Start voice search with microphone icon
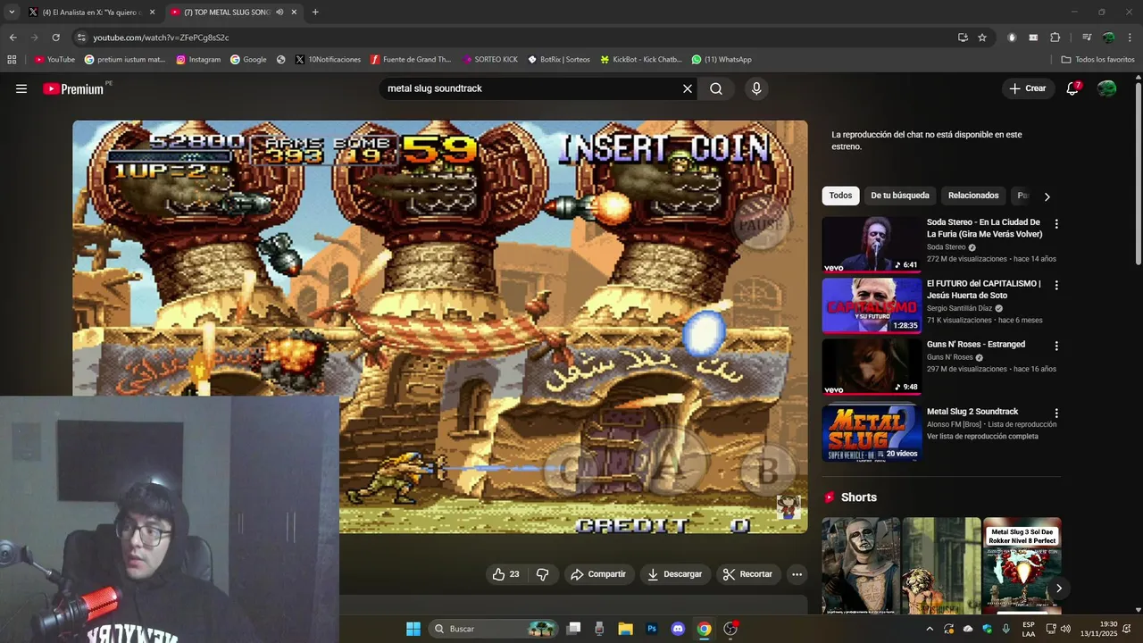This screenshot has width=1143, height=643. (756, 88)
